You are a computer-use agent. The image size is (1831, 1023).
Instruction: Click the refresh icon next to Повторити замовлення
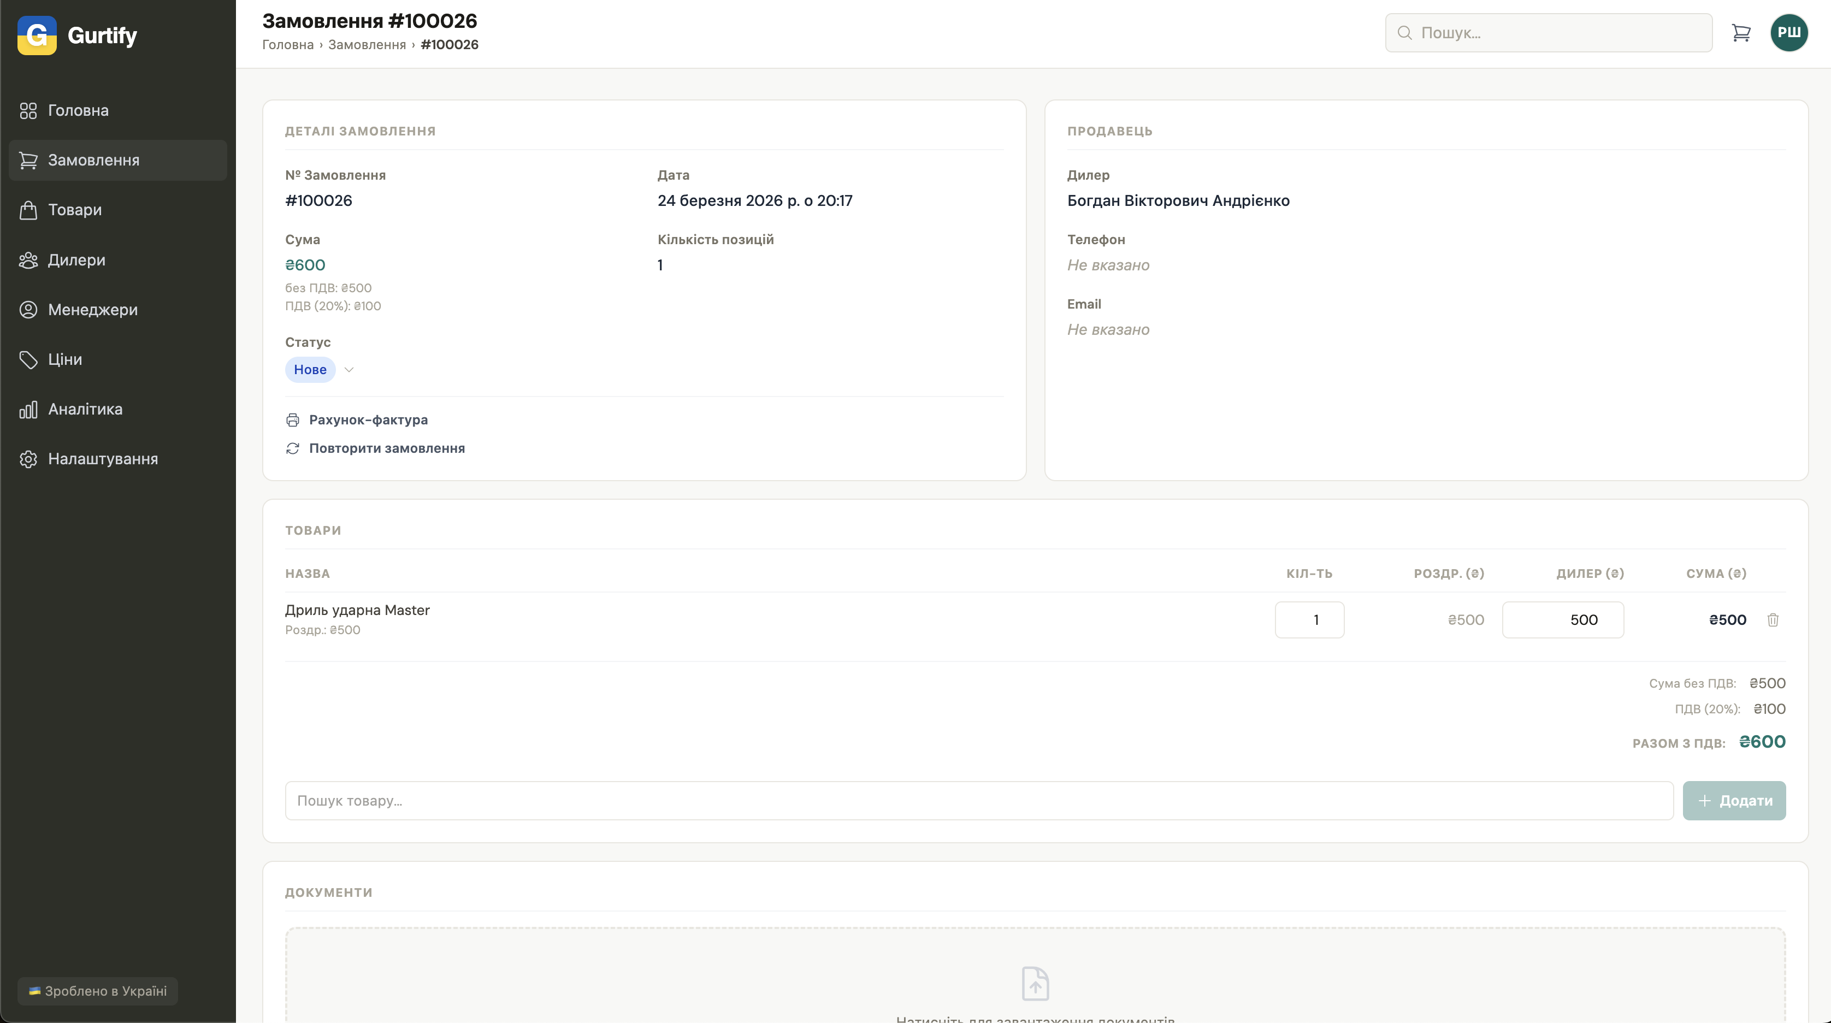click(x=293, y=448)
